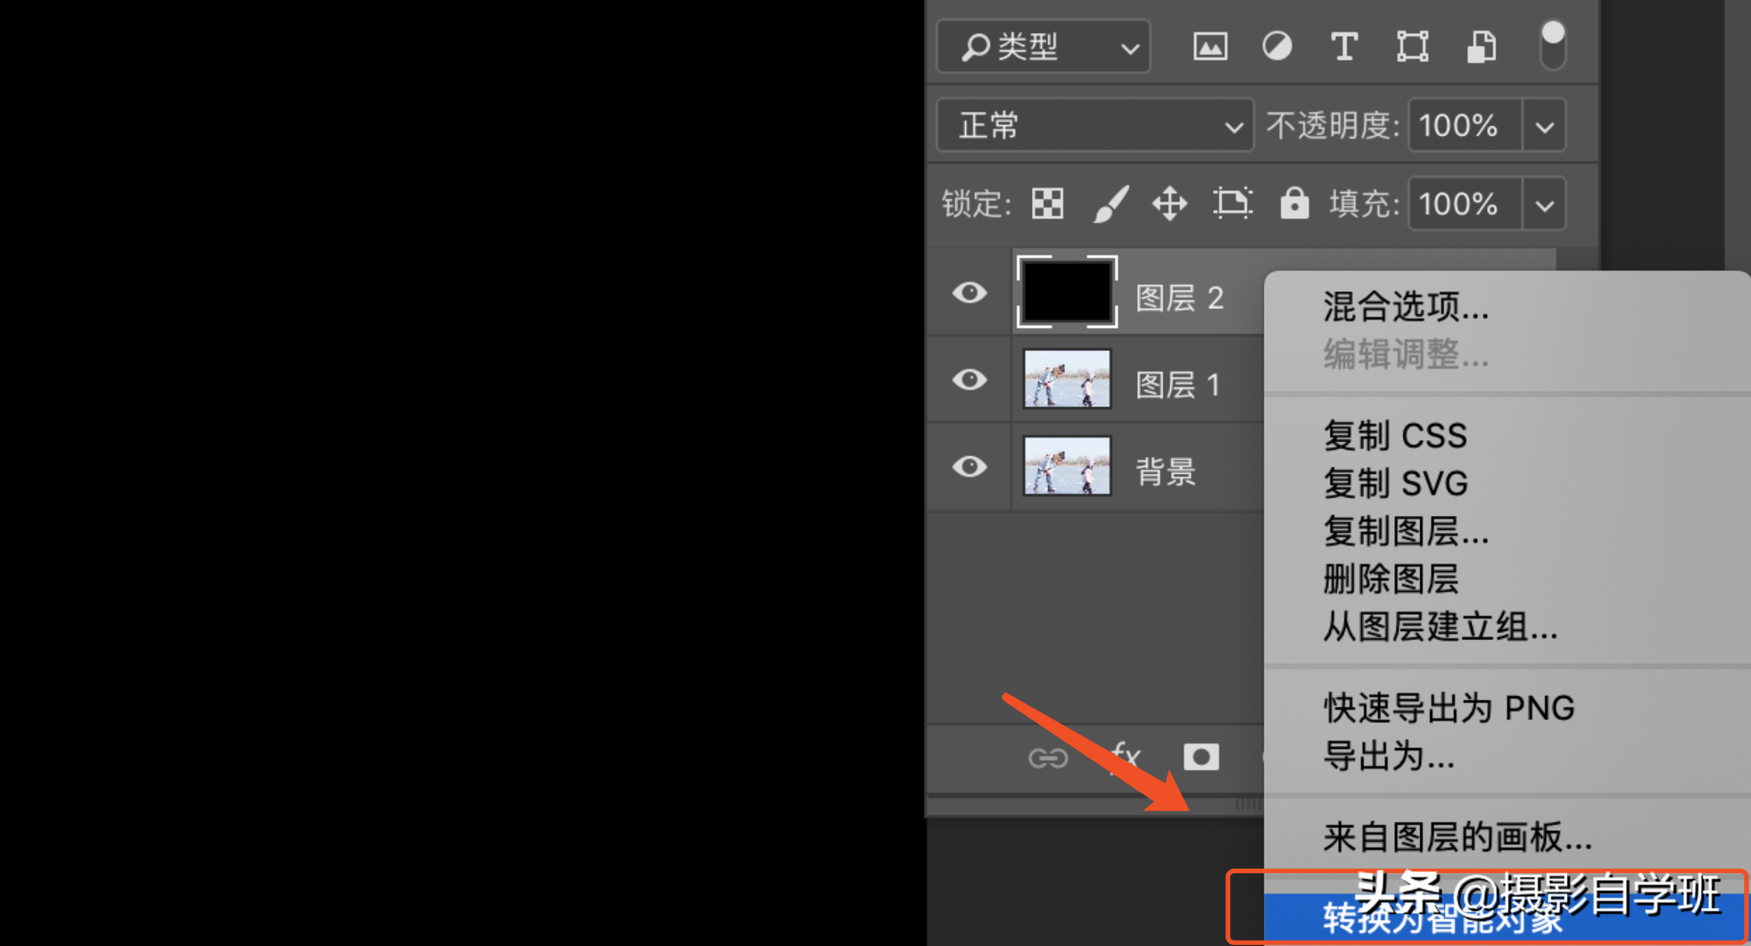The image size is (1751, 946).
Task: Lock transparent pixels with checkerboard icon
Action: [1047, 204]
